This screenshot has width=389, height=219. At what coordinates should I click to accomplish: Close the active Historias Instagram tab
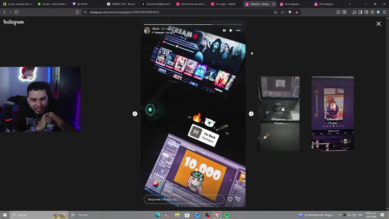tap(273, 4)
